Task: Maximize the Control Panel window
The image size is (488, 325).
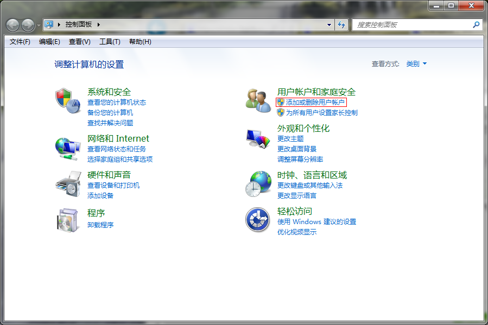Action: (451, 5)
